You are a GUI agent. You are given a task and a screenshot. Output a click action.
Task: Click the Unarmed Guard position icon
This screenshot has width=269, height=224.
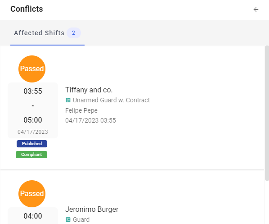68,100
